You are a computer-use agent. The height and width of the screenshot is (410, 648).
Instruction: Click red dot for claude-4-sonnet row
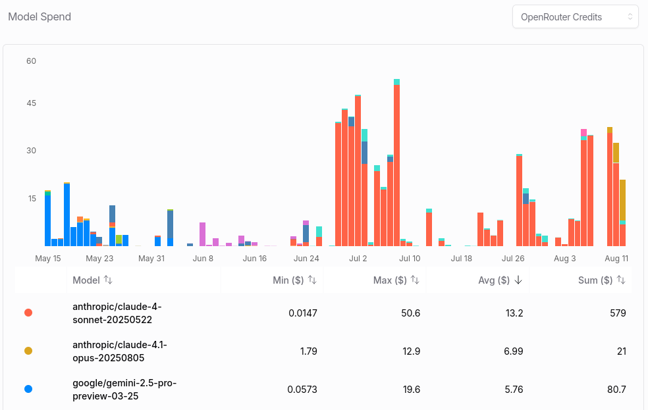[28, 313]
